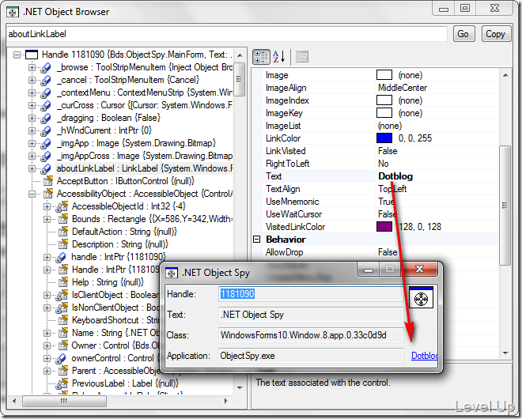Viewport: 522px width, 419px height.
Task: Expand the Bounds Rectangle node
Action: tap(47, 219)
